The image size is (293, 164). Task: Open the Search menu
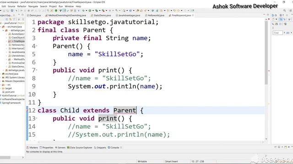(43, 6)
